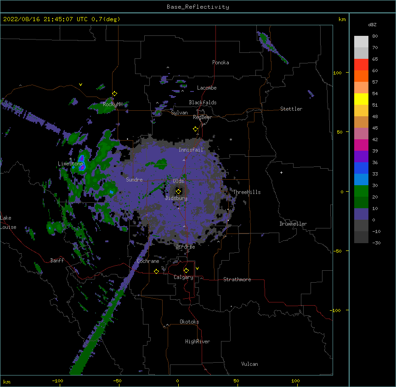The width and height of the screenshot is (396, 387).
Task: Select the yellow 51–54 dBZ legend swatch
Action: 361,99
